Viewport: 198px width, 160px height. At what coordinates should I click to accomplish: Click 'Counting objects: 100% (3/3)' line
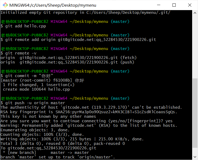pos(42,134)
